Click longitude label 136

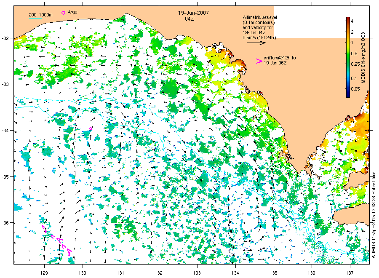pos(312,273)
